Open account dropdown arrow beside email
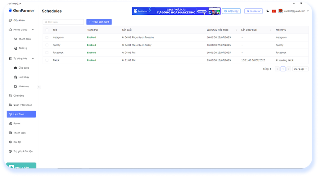 coord(308,11)
